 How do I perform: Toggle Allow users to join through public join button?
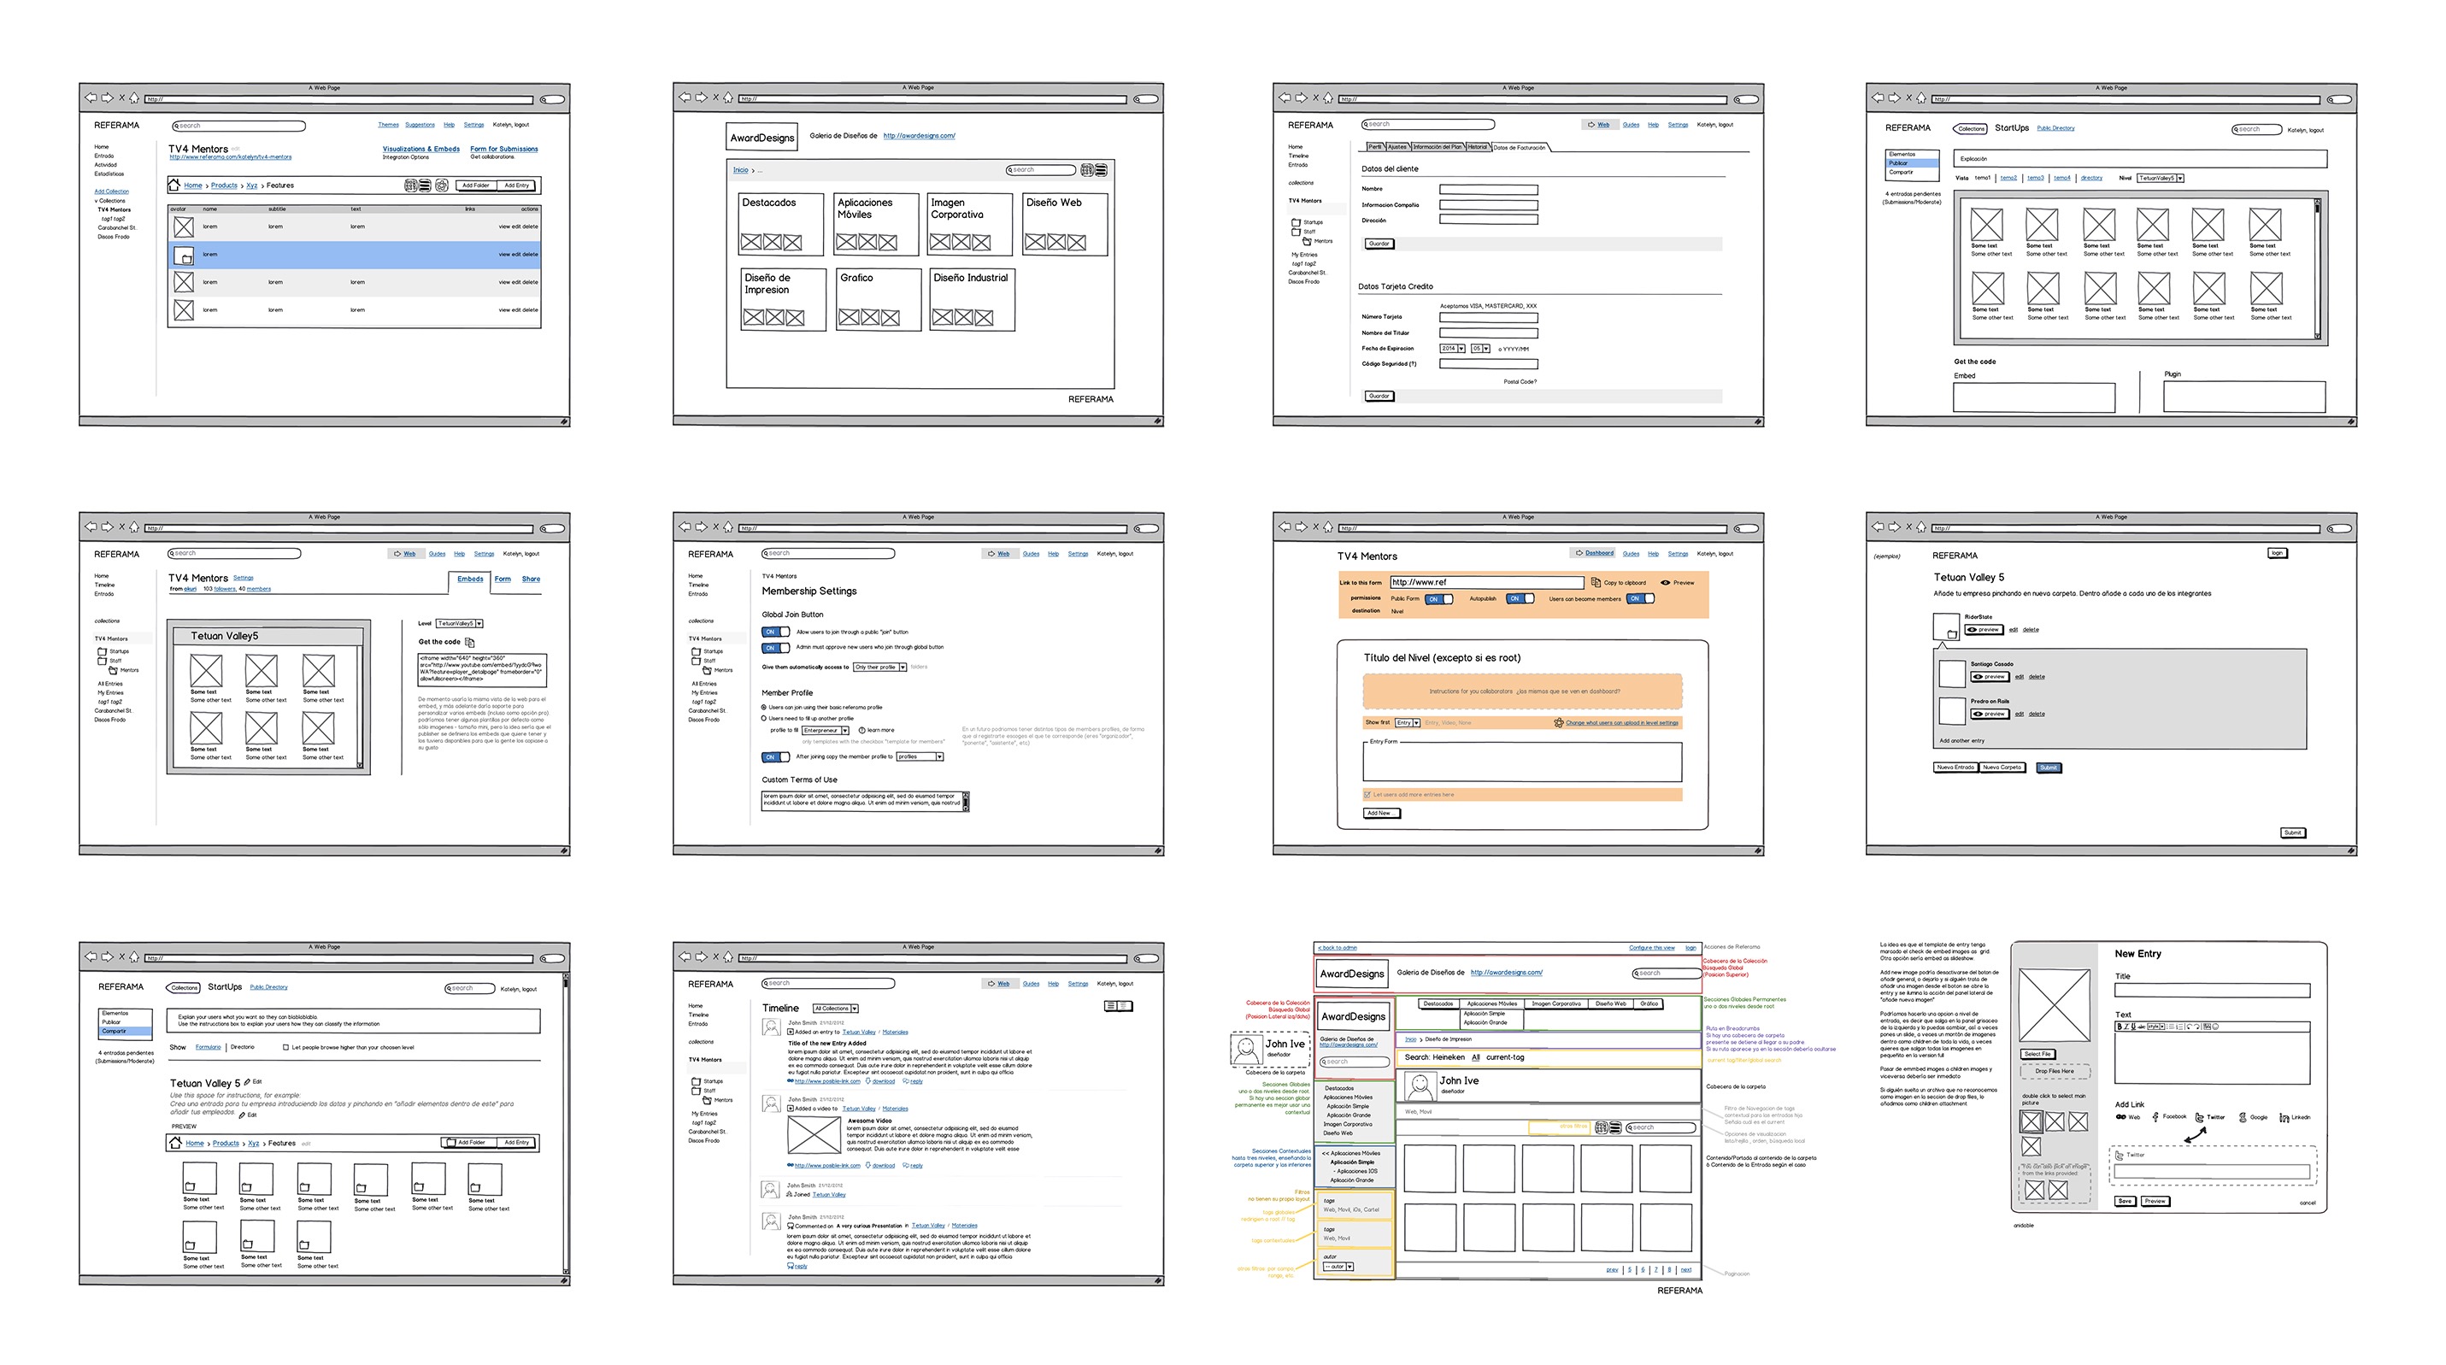pyautogui.click(x=775, y=632)
